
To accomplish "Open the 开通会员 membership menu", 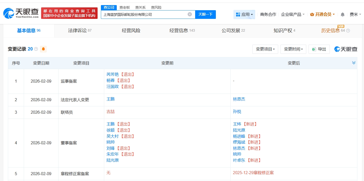I will pyautogui.click(x=322, y=15).
